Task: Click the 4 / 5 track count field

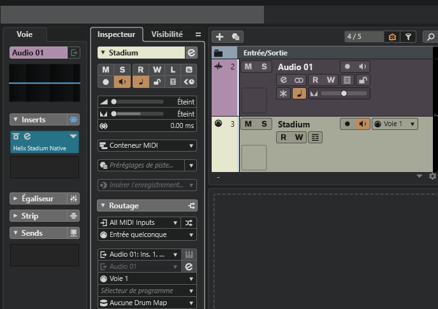Action: click(x=364, y=36)
